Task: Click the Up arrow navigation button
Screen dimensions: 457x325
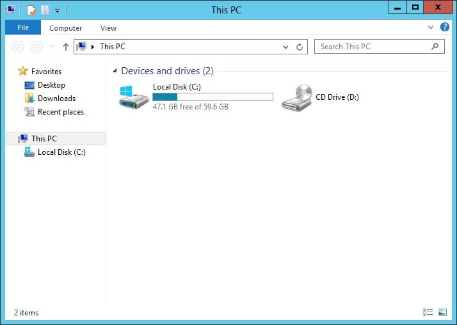Action: (x=66, y=47)
